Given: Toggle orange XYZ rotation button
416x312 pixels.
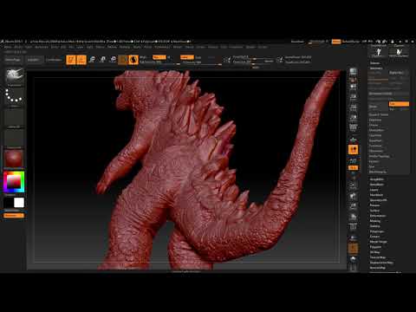Looking at the screenshot, I should pos(353,168).
